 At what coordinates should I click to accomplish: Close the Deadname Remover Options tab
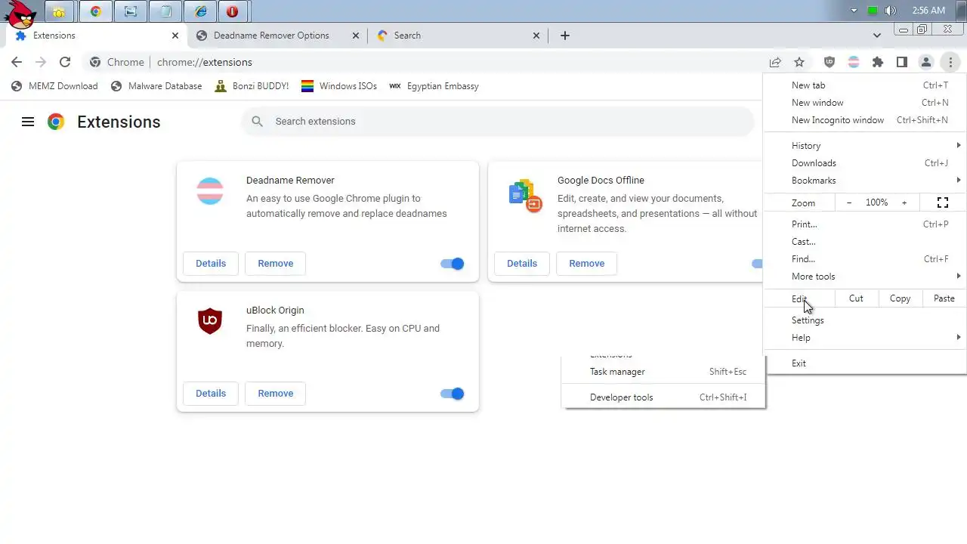pos(356,36)
